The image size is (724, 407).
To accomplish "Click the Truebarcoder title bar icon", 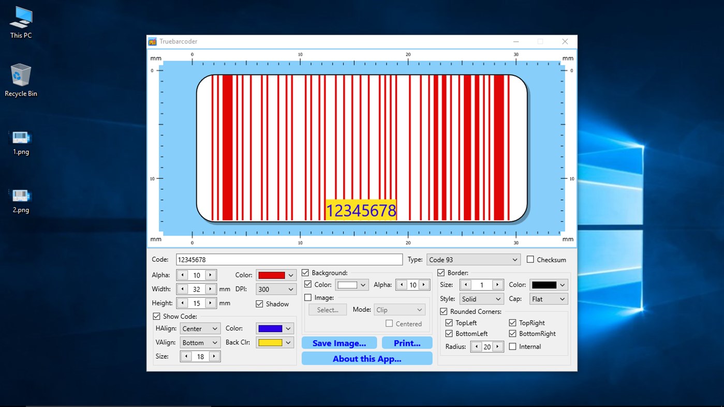I will point(152,41).
